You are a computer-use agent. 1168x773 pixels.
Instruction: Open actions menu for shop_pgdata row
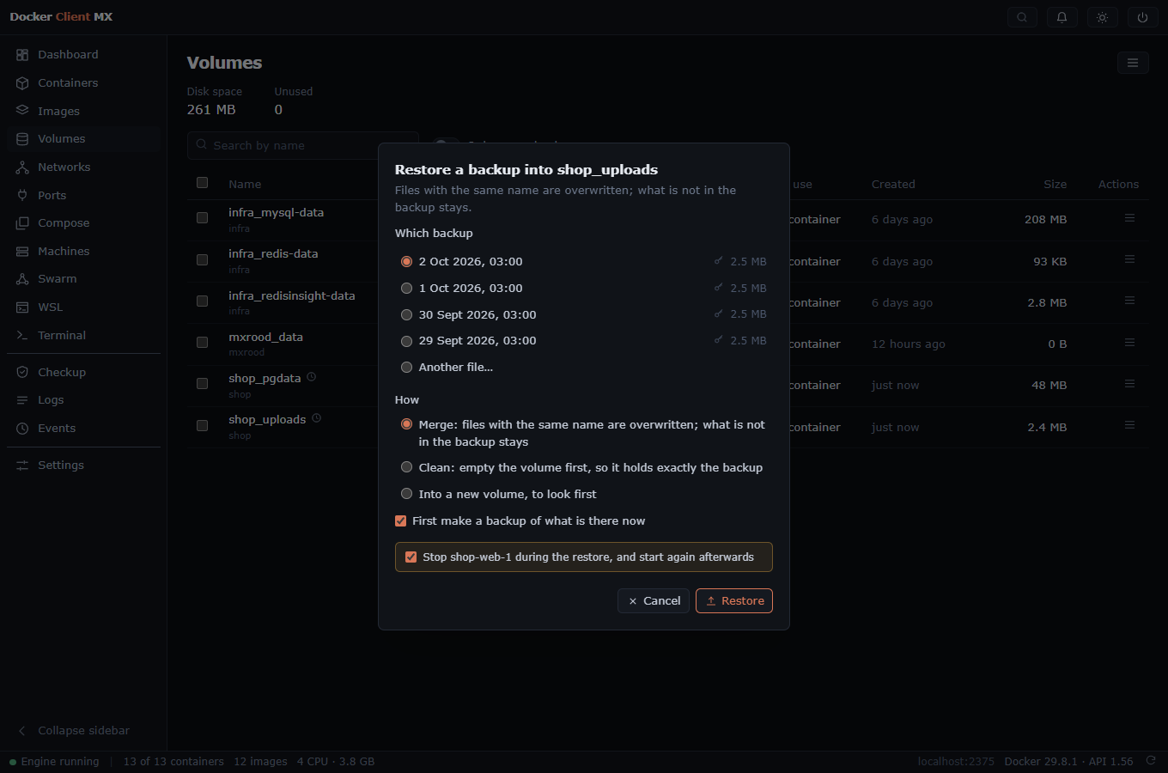click(1129, 384)
